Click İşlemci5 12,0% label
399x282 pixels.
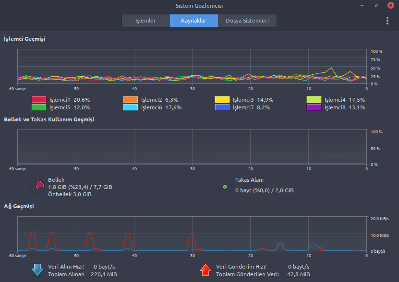[x=70, y=107]
